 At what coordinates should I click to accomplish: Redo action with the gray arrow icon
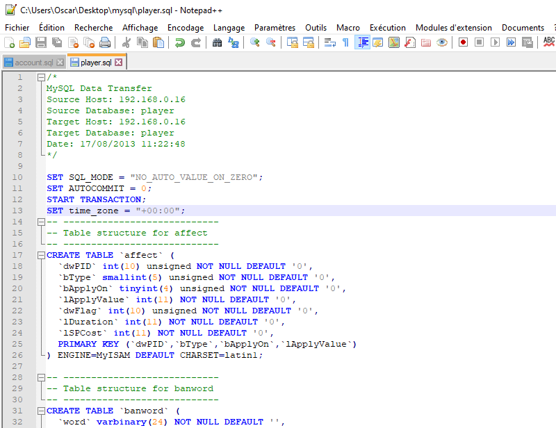(x=196, y=42)
